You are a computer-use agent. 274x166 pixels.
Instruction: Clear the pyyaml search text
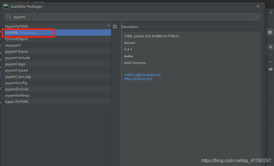pos(256,17)
